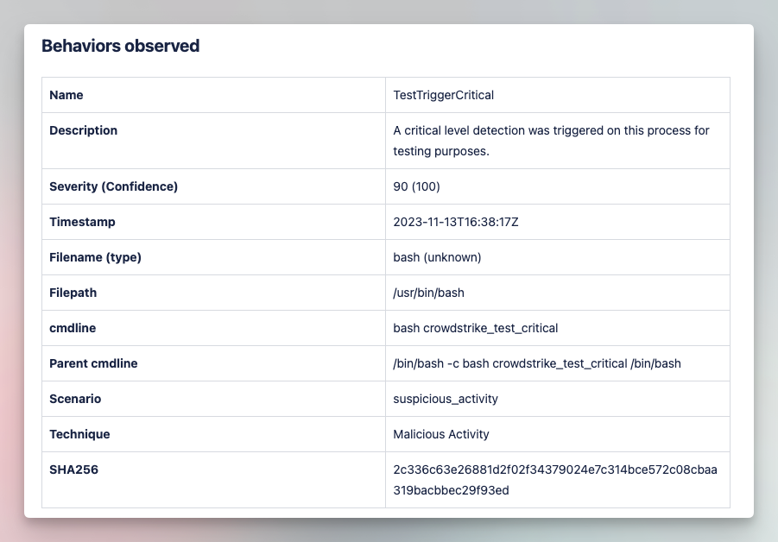The image size is (778, 542).
Task: Click the Name row label
Action: pyautogui.click(x=66, y=95)
